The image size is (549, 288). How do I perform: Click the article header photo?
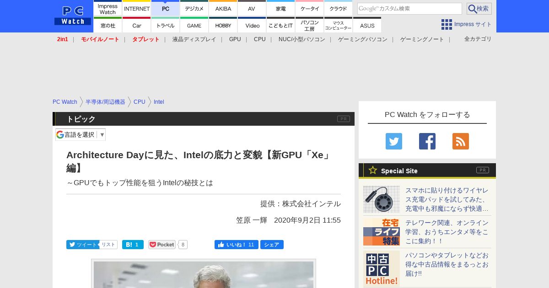pyautogui.click(x=204, y=274)
